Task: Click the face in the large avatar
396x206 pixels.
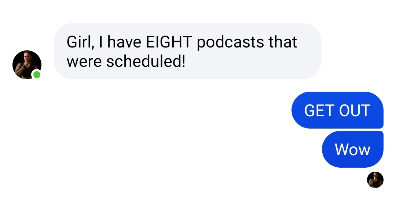Action: click(x=27, y=57)
